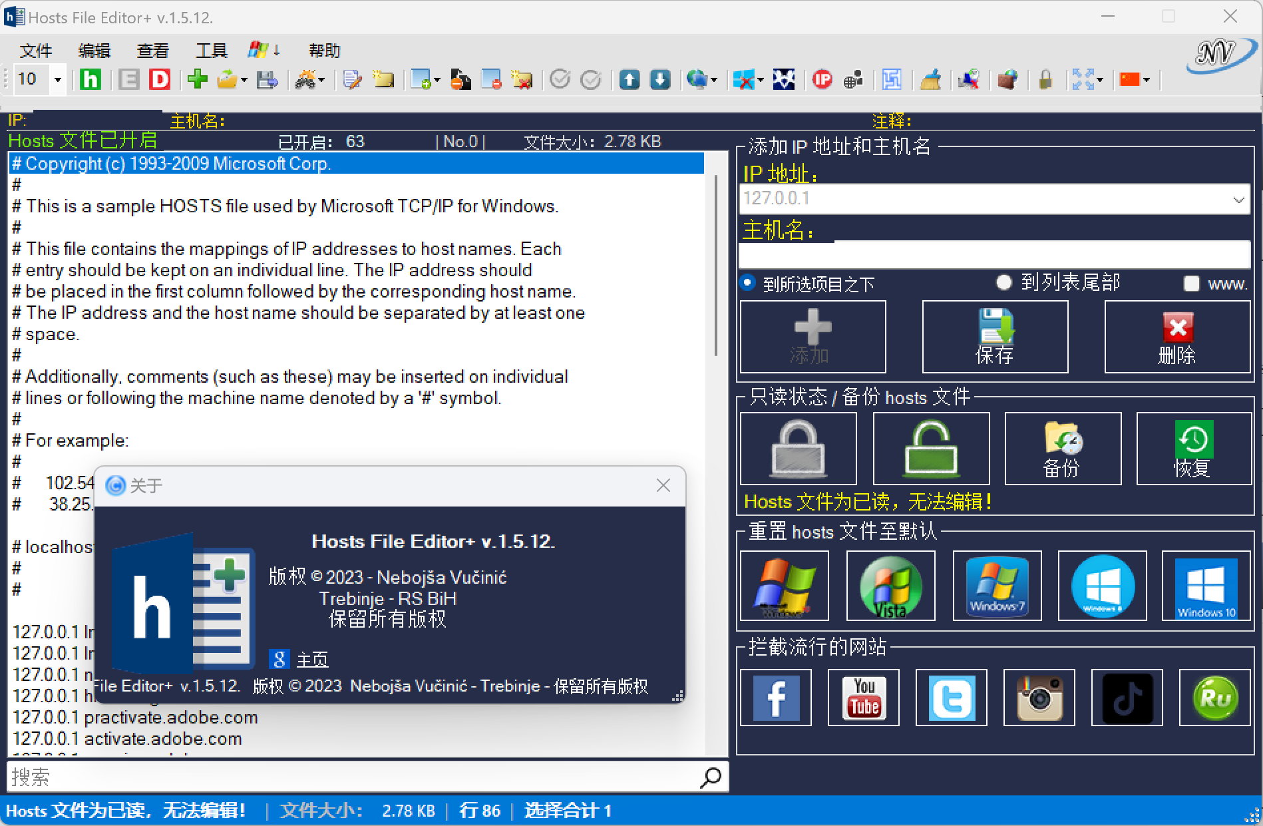
Task: Expand the add page dropdown arrow
Action: tap(437, 81)
